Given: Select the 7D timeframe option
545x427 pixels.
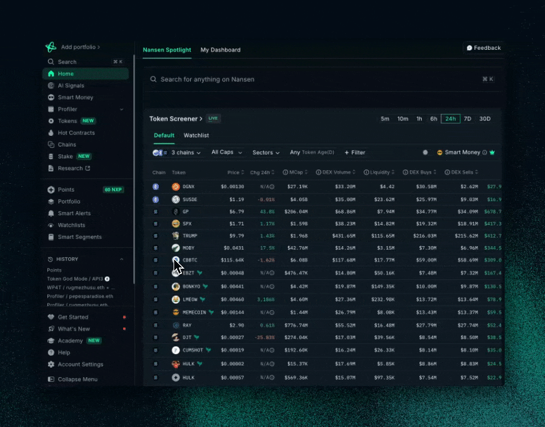Looking at the screenshot, I should [x=467, y=119].
